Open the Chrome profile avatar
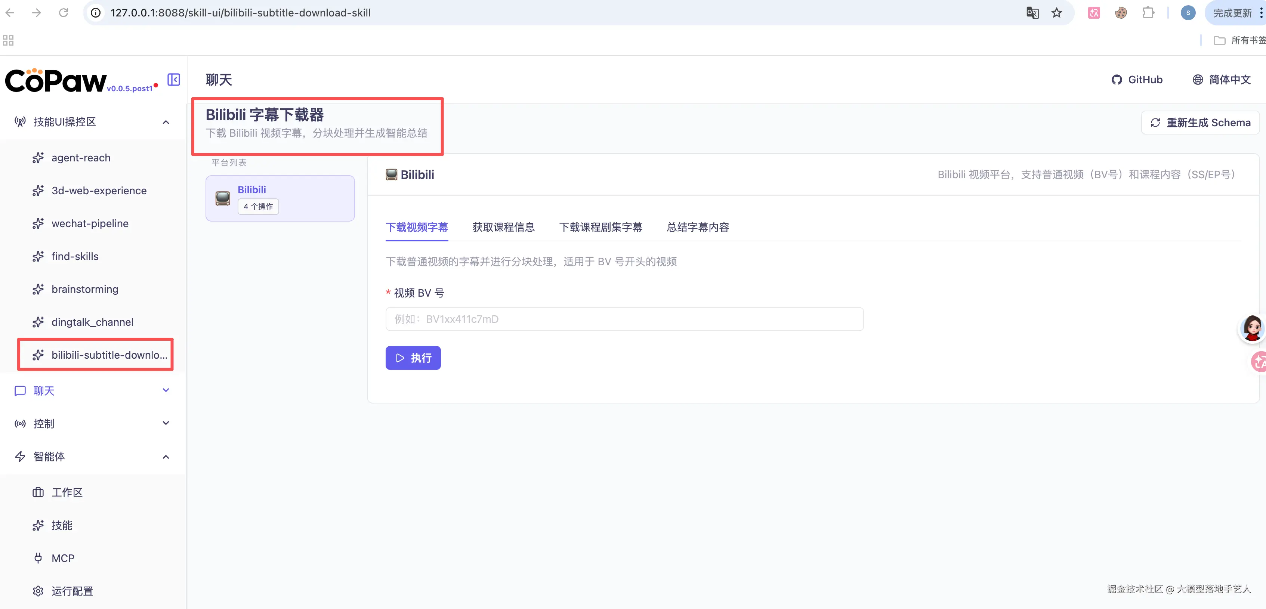The height and width of the screenshot is (609, 1266). 1188,13
